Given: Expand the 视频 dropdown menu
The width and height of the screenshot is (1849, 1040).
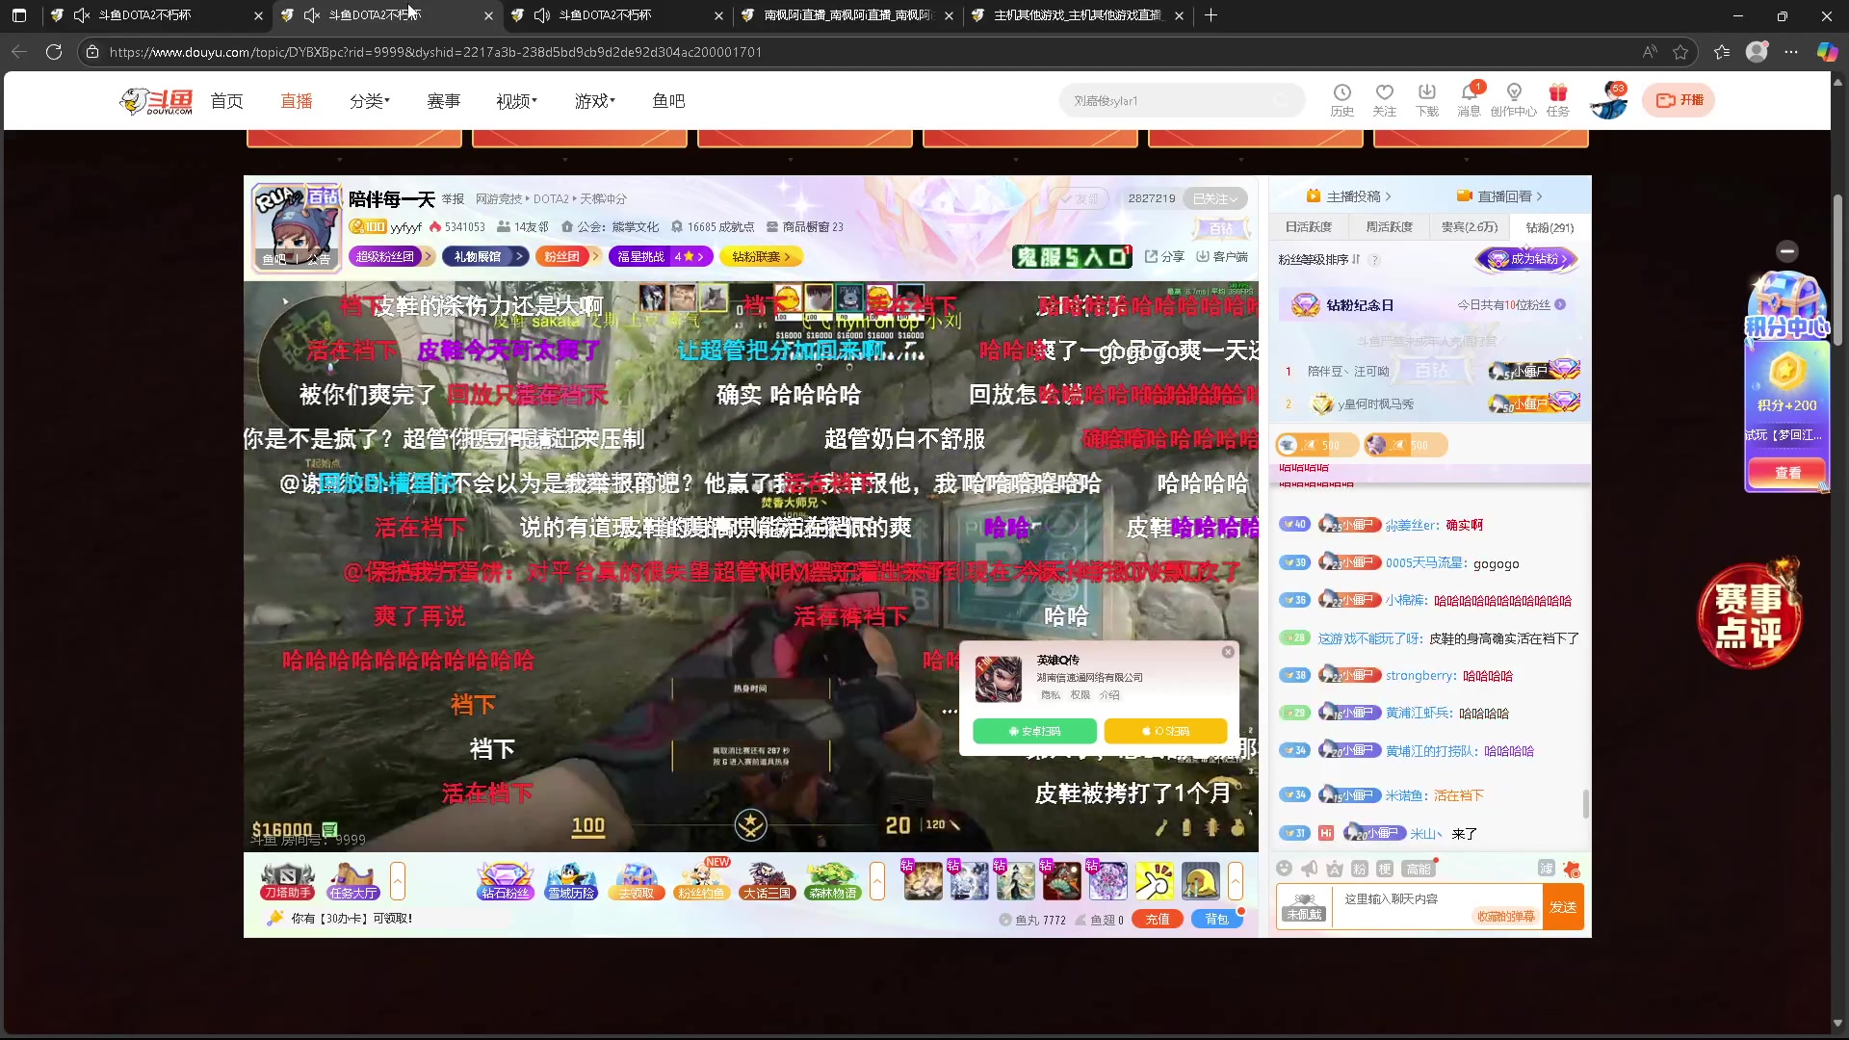Looking at the screenshot, I should pyautogui.click(x=516, y=101).
